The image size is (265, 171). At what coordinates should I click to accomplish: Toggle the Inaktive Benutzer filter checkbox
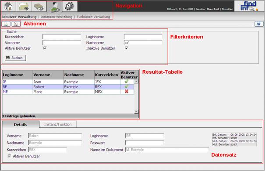pyautogui.click(x=126, y=48)
